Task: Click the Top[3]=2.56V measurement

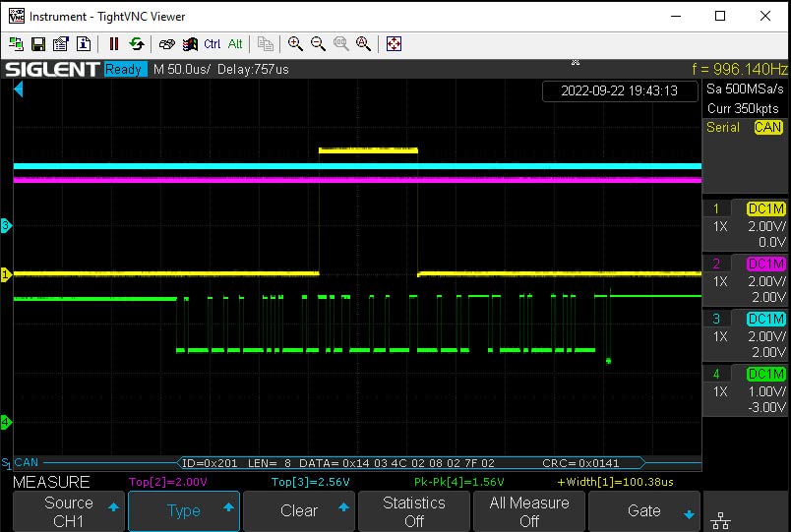Action: coord(310,482)
